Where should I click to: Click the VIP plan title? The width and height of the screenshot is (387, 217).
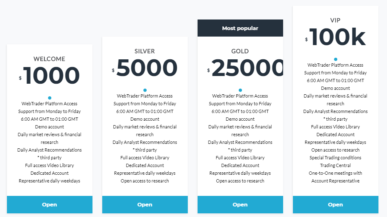click(x=335, y=20)
